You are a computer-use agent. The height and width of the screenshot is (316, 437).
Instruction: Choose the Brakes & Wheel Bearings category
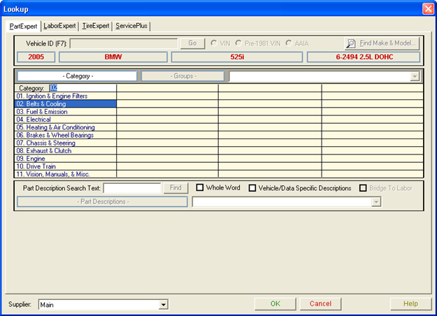[65, 135]
